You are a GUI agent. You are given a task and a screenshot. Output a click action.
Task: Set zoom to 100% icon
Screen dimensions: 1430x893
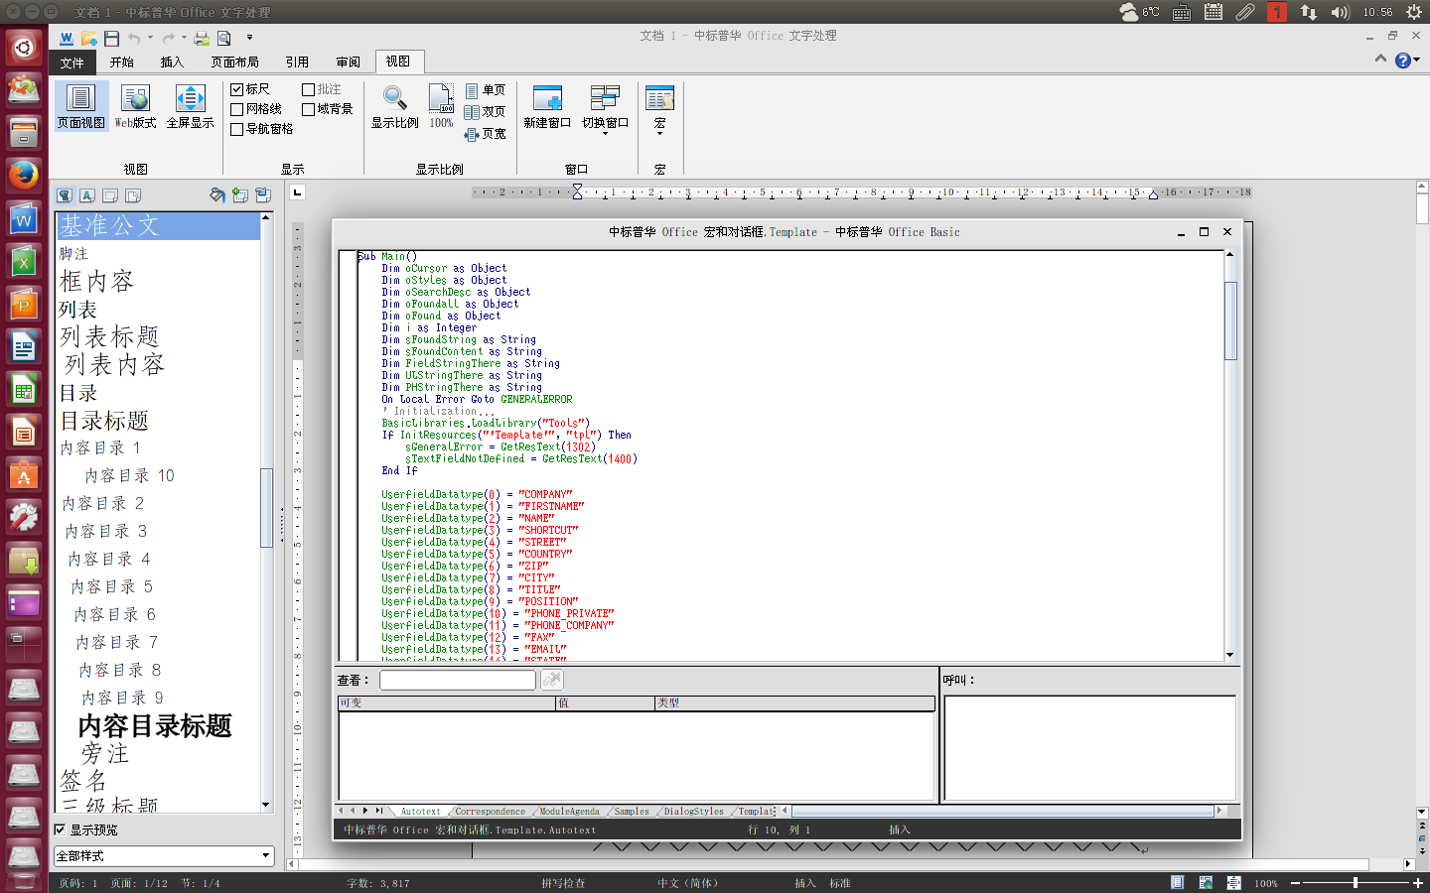[x=441, y=99]
